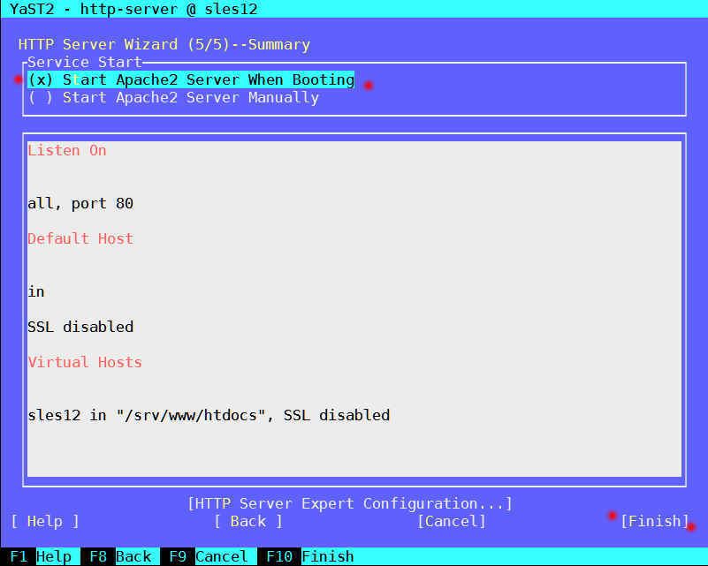Cancel the HTTP server wizard
This screenshot has width=708, height=566.
(x=452, y=521)
